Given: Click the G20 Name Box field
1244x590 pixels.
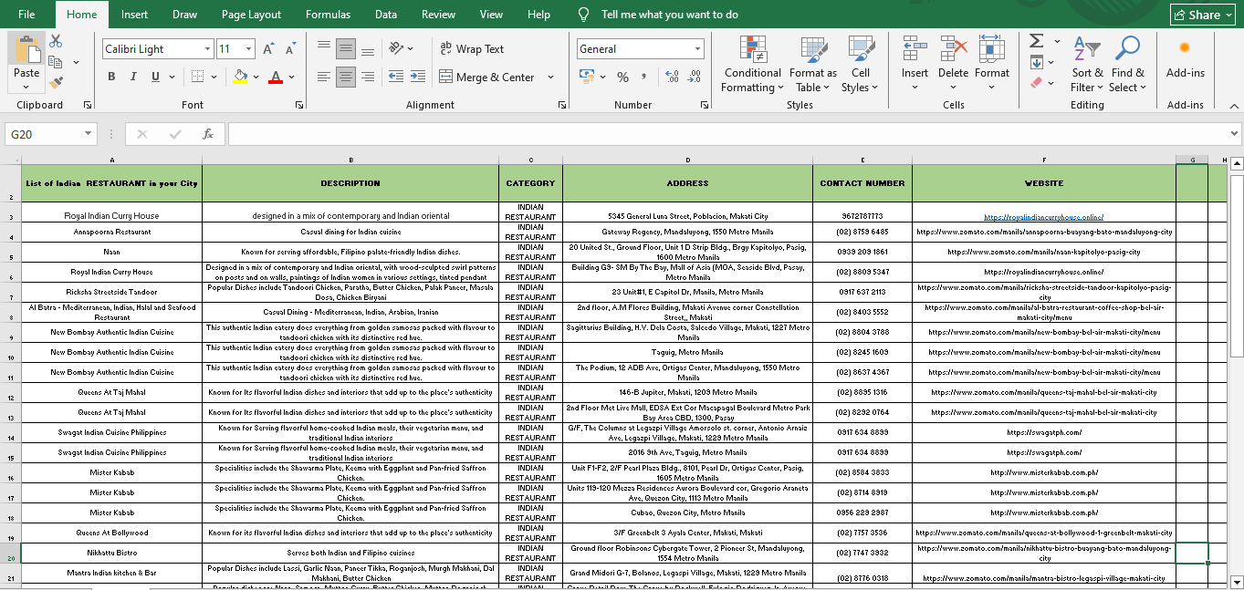Looking at the screenshot, I should (x=43, y=134).
